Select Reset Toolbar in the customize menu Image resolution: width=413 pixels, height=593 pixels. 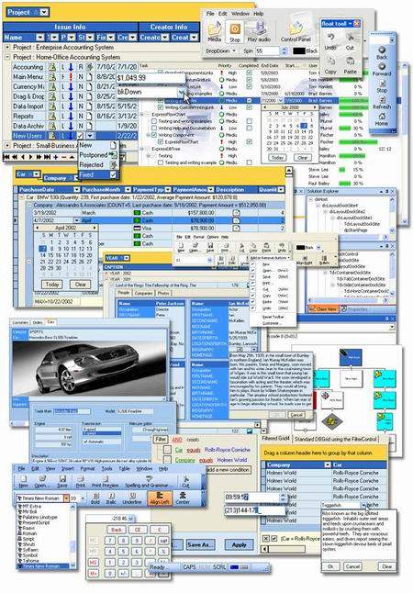(x=273, y=317)
